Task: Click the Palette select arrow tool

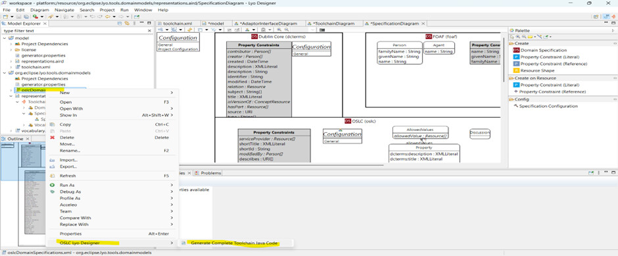Action: 511,37
